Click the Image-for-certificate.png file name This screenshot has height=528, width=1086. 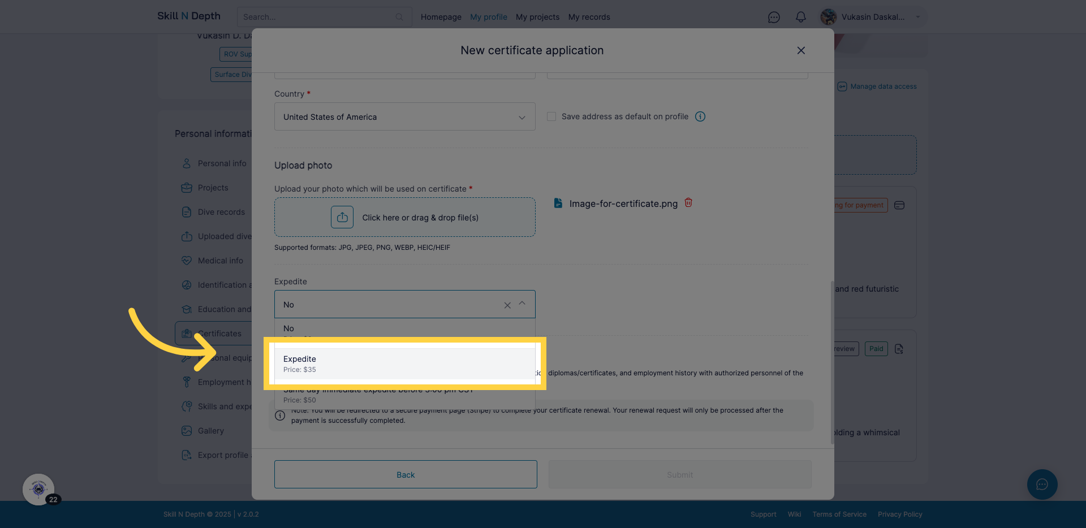tap(623, 204)
